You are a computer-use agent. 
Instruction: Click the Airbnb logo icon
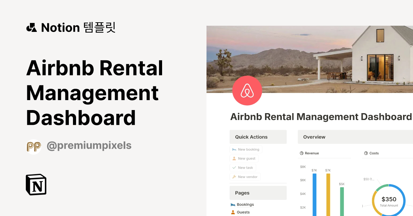click(247, 91)
